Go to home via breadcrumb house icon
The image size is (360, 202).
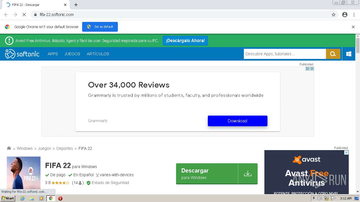click(x=9, y=148)
